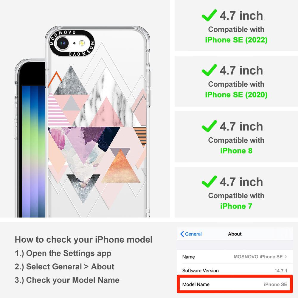Select the highlighted Model Name row
Screen dimensions: 298x298
click(235, 284)
